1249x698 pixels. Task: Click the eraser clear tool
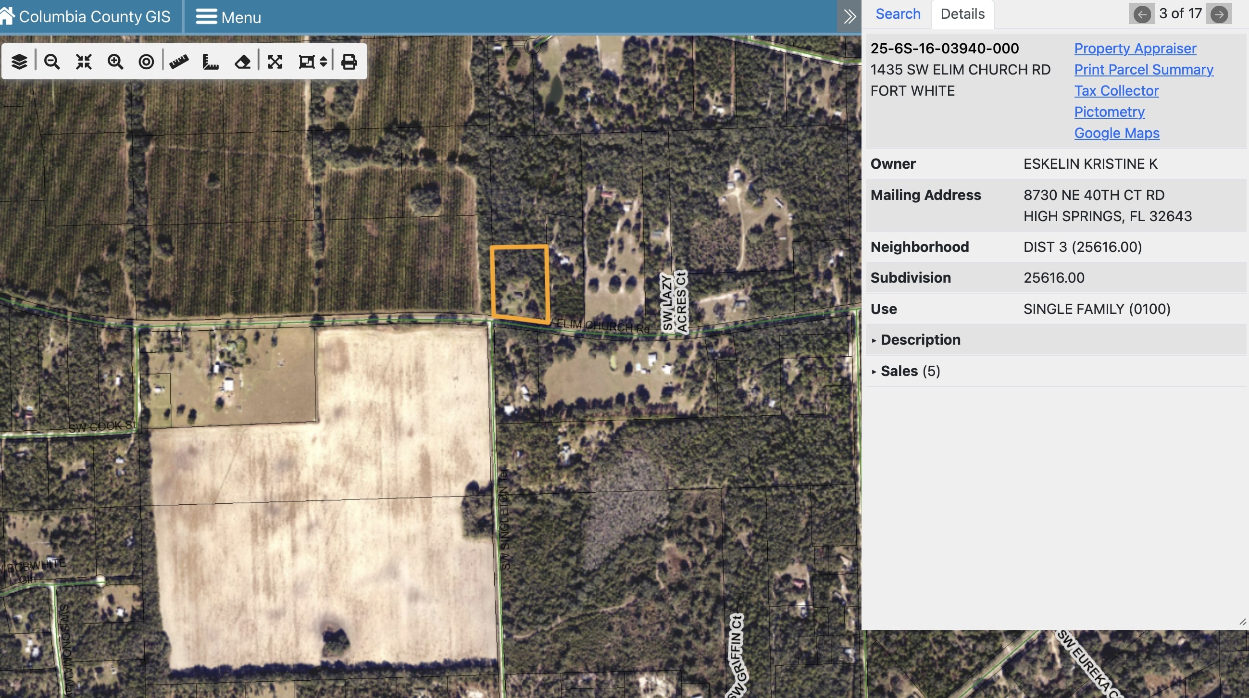pyautogui.click(x=242, y=62)
